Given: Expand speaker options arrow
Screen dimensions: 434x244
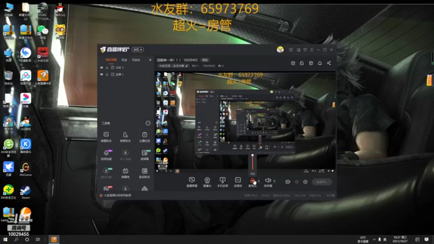Looking at the screenshot, I should tap(275, 181).
